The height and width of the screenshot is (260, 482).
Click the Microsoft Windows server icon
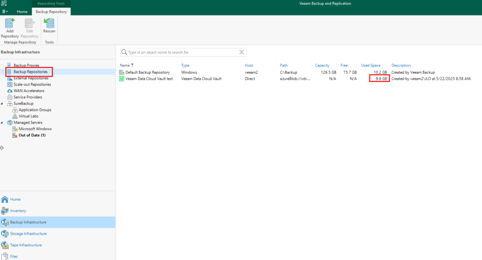pos(15,129)
